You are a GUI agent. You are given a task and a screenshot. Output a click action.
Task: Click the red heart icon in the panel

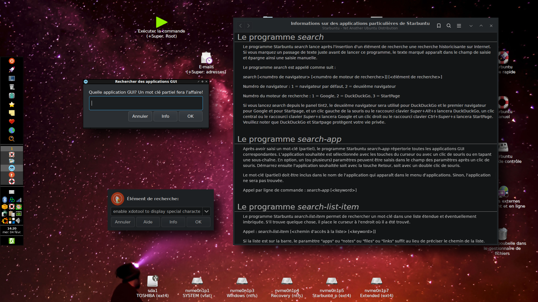click(12, 122)
